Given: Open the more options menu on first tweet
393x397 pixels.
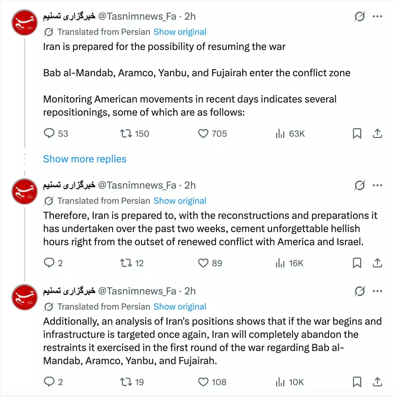Looking at the screenshot, I should coord(378,16).
